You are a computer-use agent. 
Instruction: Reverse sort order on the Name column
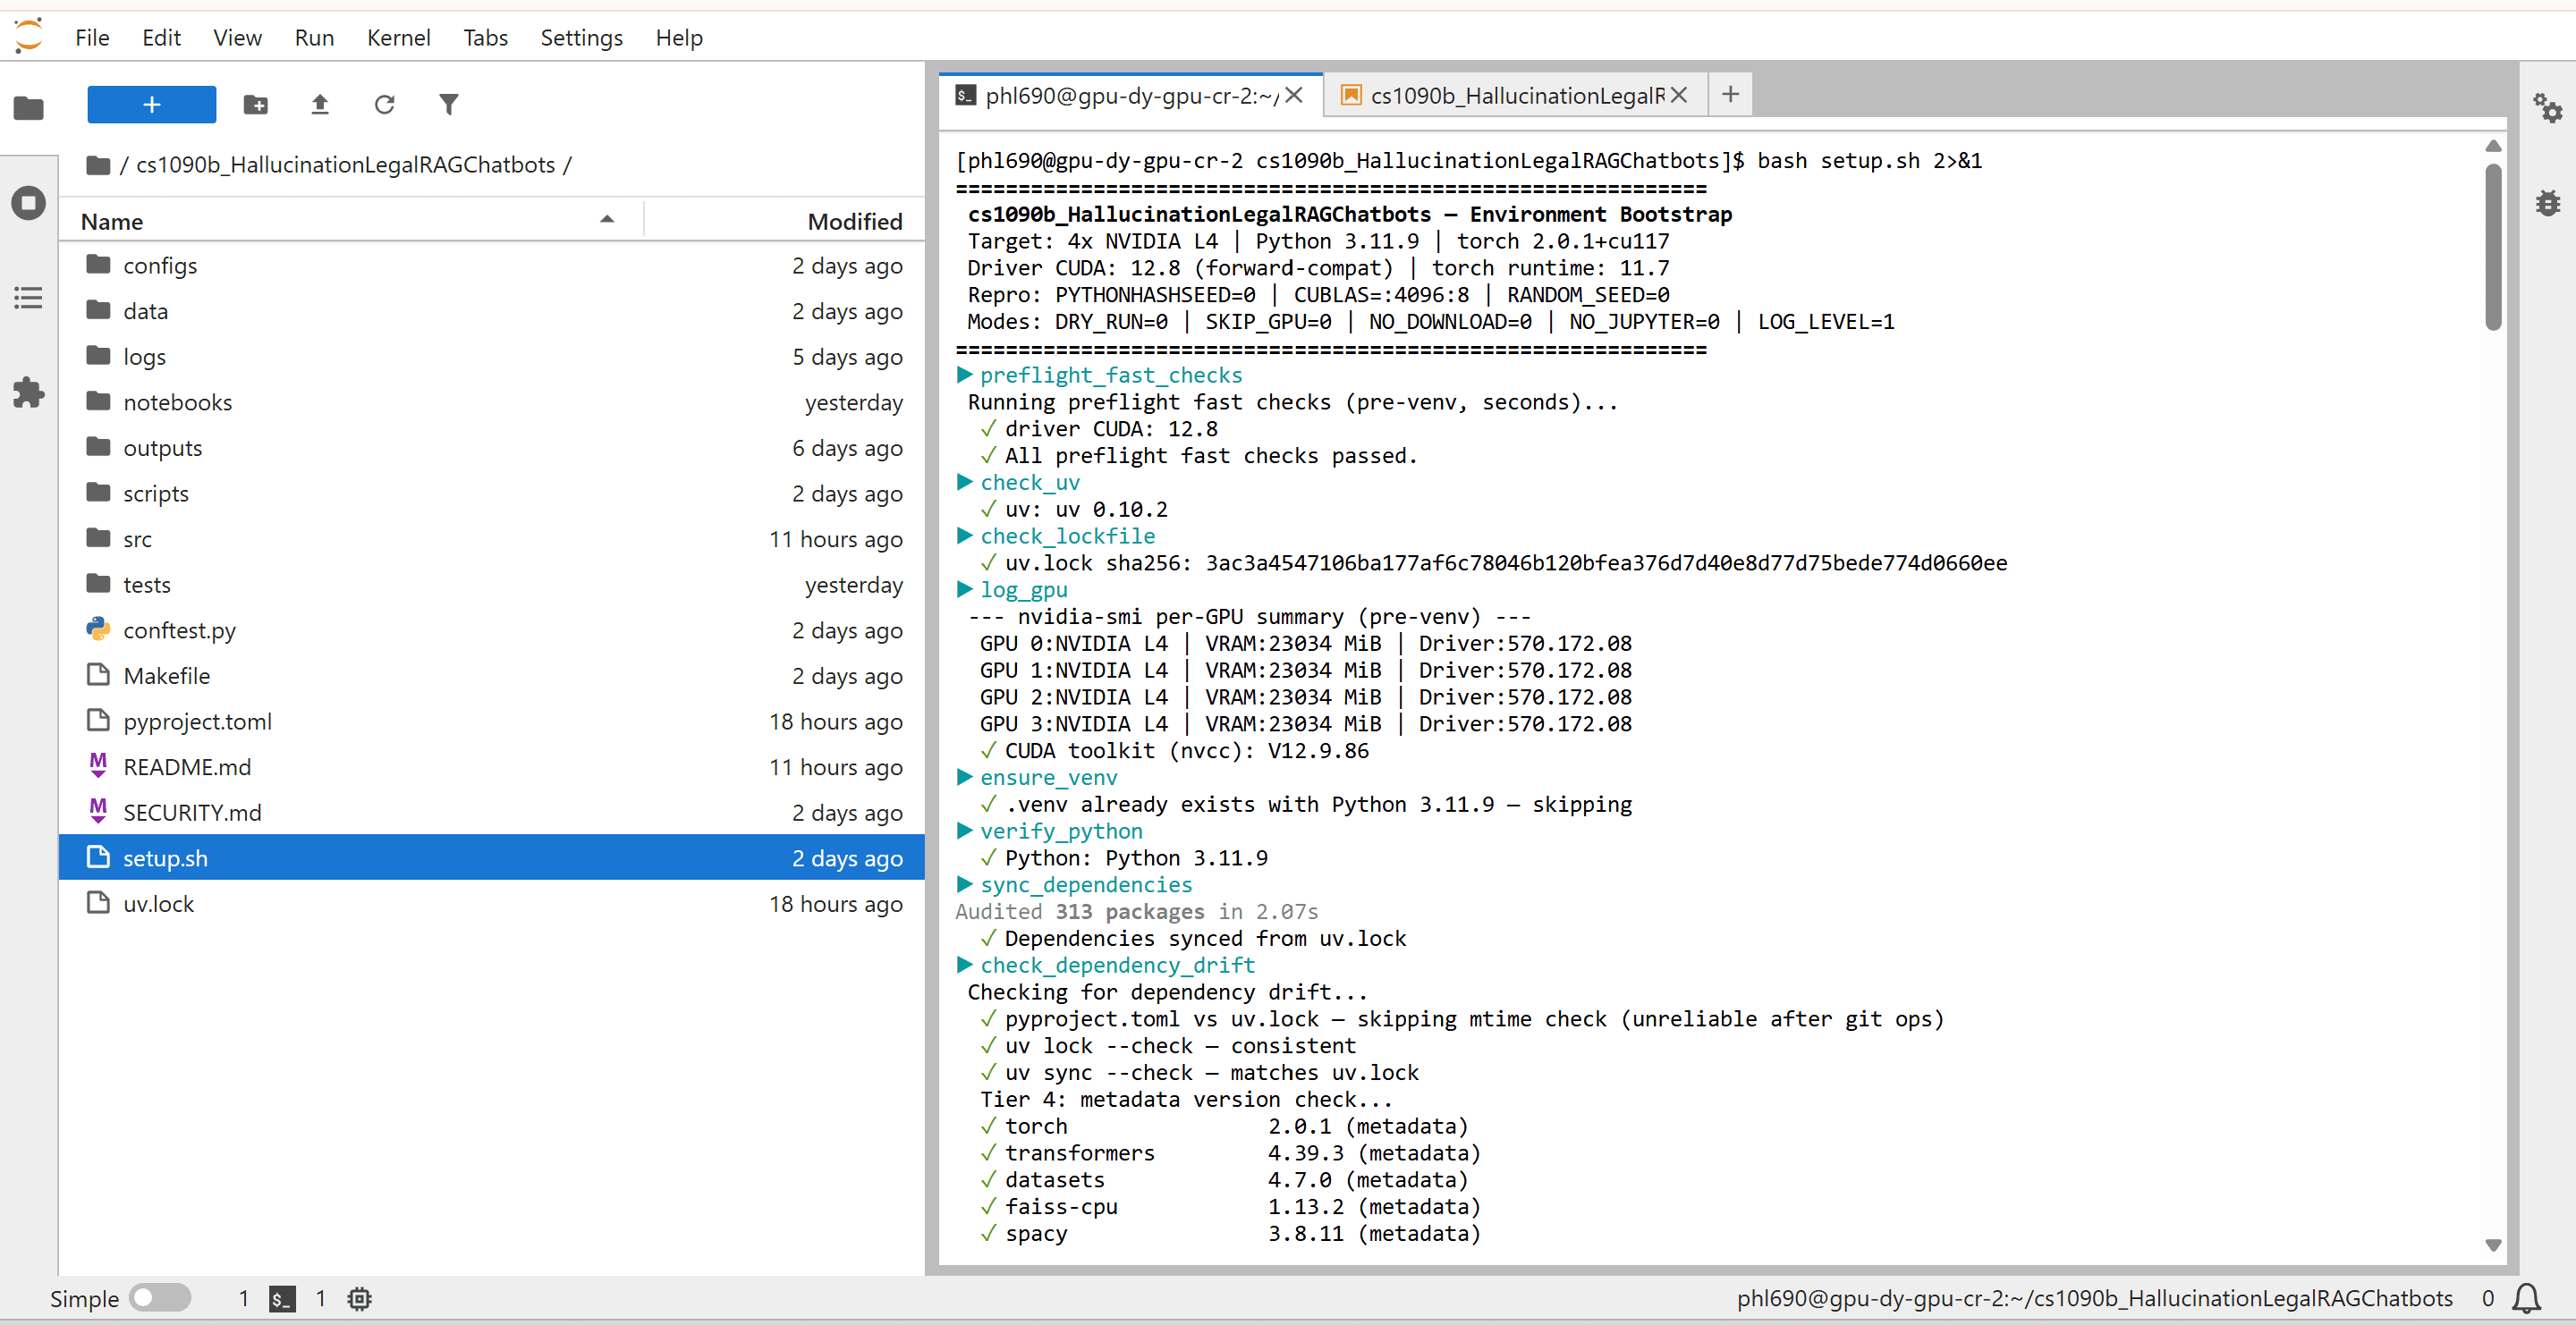(606, 220)
